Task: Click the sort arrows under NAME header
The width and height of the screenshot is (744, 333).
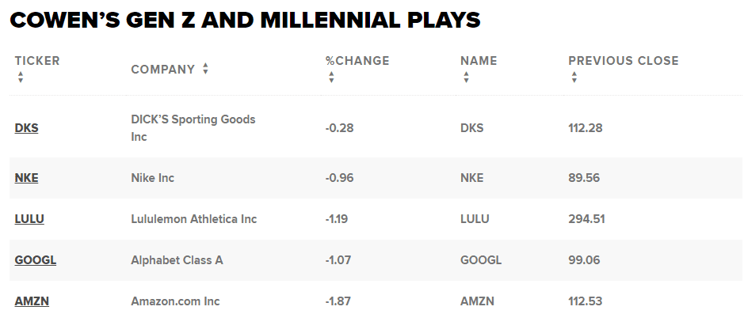Action: click(x=466, y=78)
